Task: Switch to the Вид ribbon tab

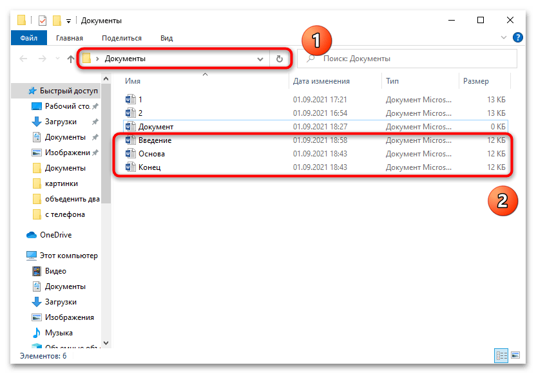Action: click(166, 38)
